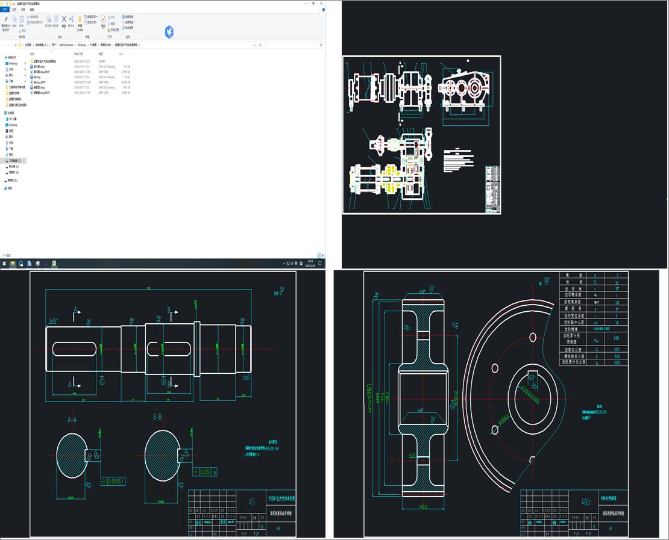The height and width of the screenshot is (540, 669).
Task: Show hidden tray icons chevron
Action: tap(284, 264)
